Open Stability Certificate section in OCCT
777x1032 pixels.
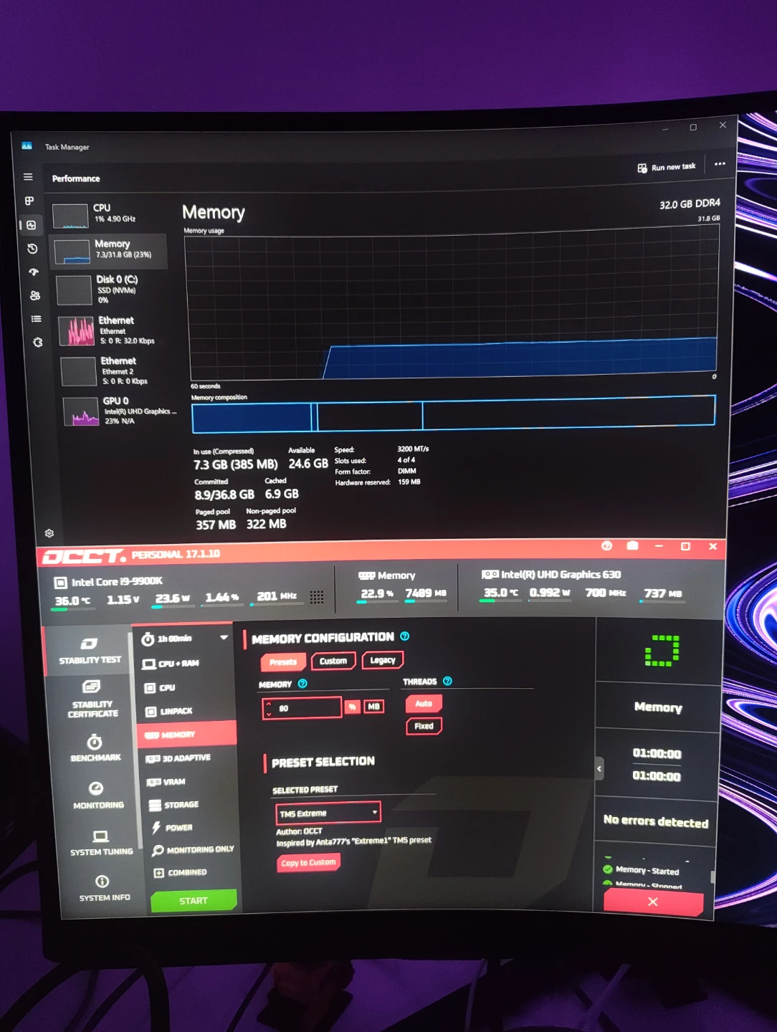pyautogui.click(x=92, y=699)
